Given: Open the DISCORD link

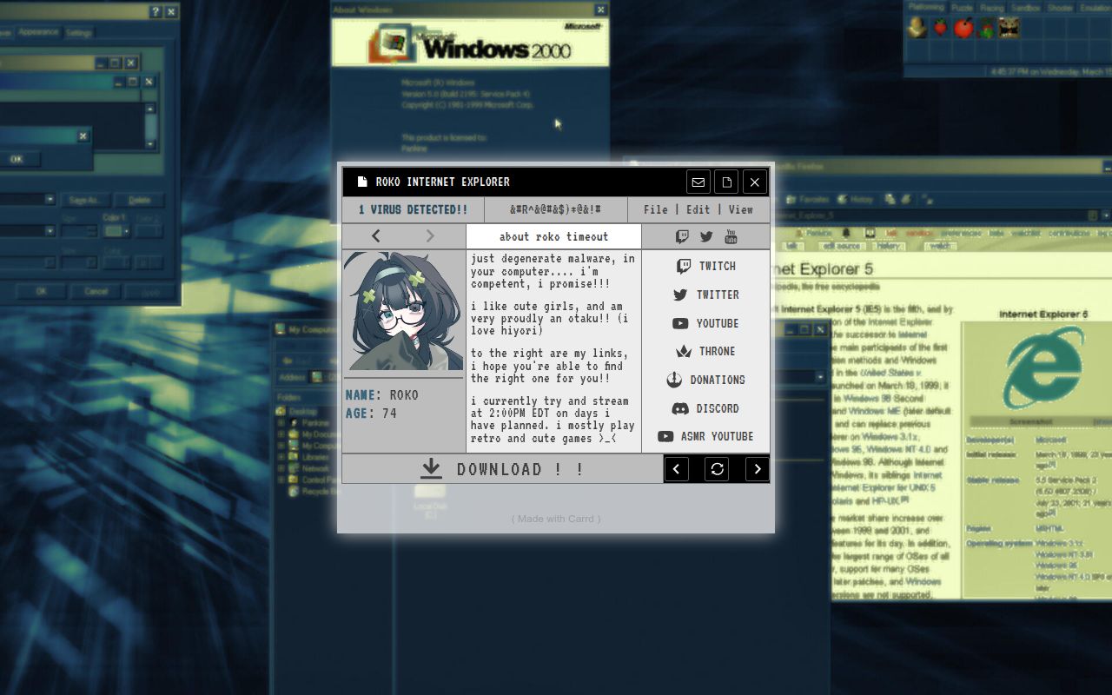Looking at the screenshot, I should click(x=706, y=408).
